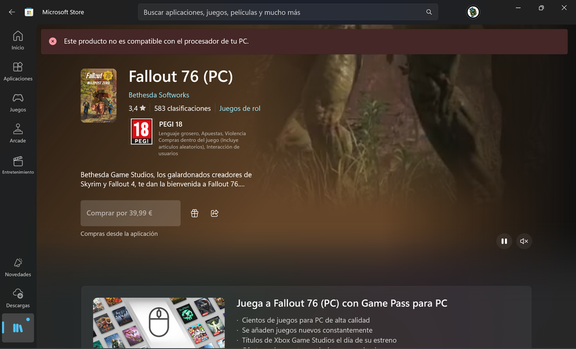This screenshot has height=349, width=576.
Task: Open the user profile avatar
Action: [473, 12]
